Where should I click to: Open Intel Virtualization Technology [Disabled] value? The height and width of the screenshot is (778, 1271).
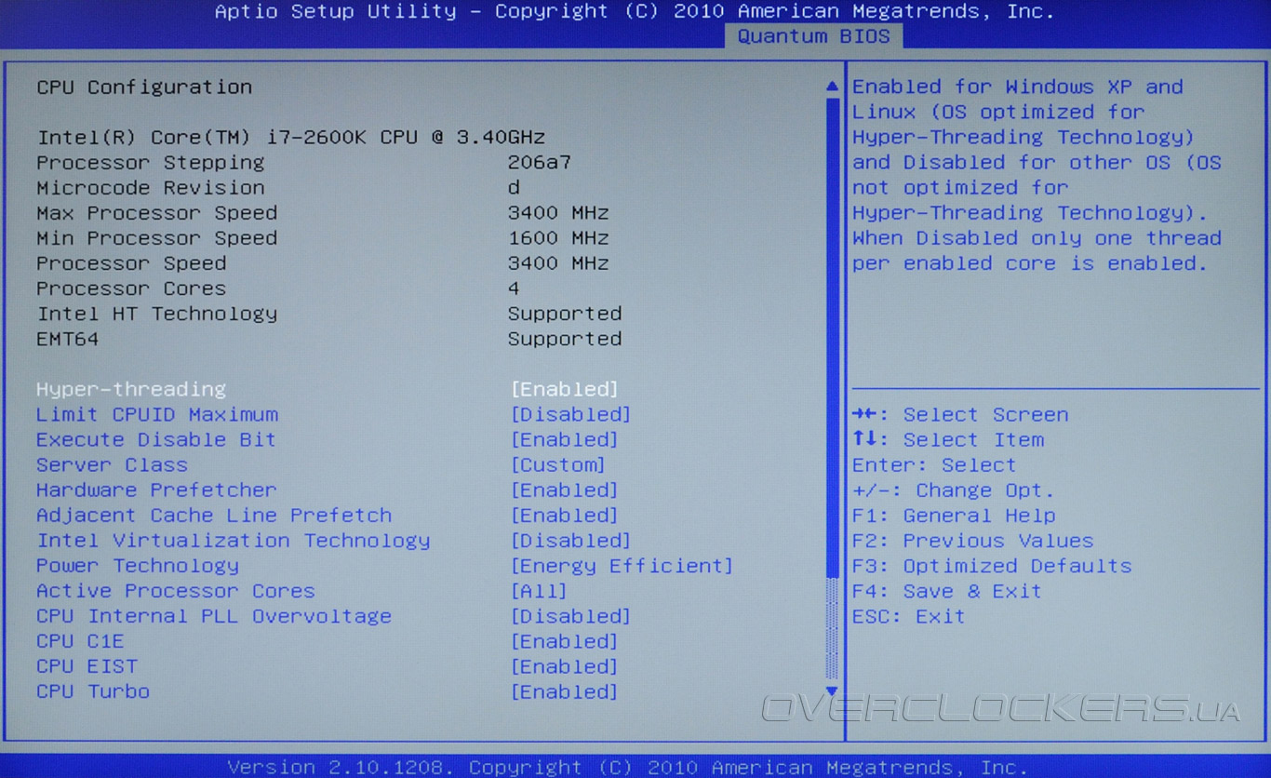pyautogui.click(x=570, y=540)
